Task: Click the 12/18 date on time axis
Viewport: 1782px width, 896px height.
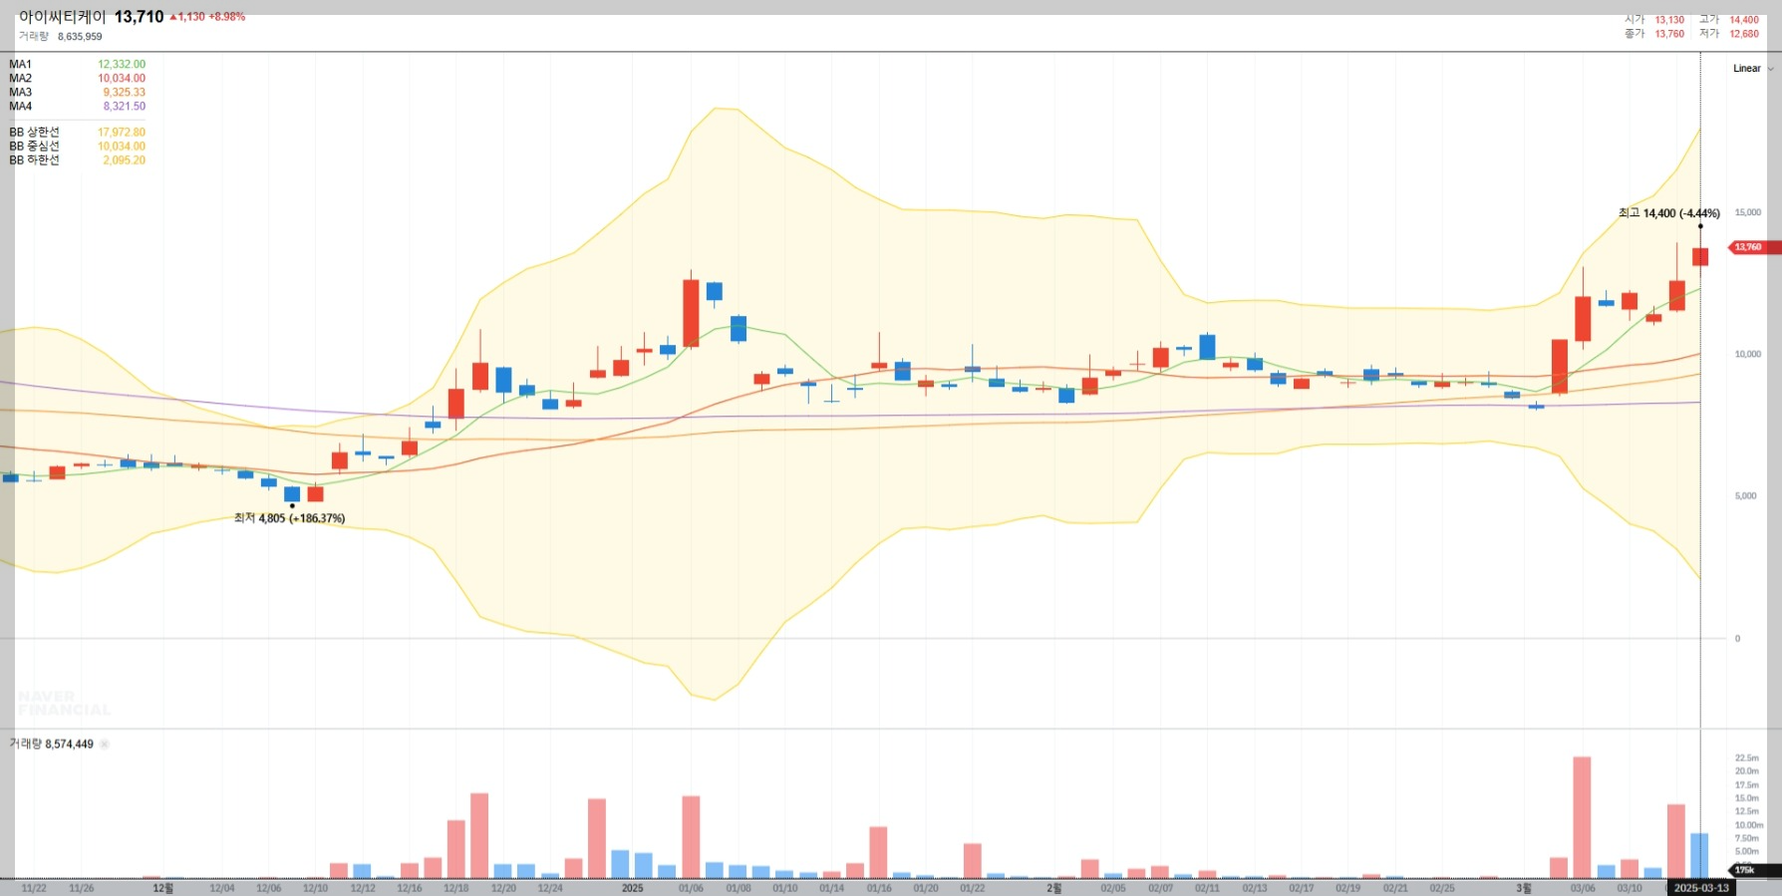Action: coord(456,888)
